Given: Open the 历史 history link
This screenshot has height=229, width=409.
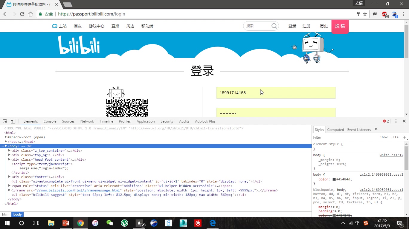Looking at the screenshot, I should (x=324, y=26).
